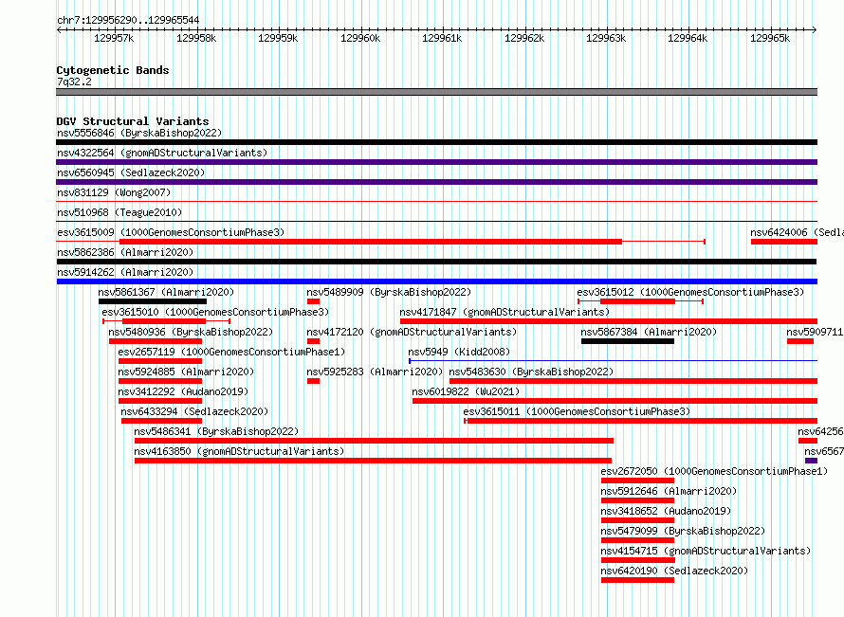Select nsv5479099 (ByrskaBishop2022) label
The height and width of the screenshot is (617, 844).
(x=683, y=531)
